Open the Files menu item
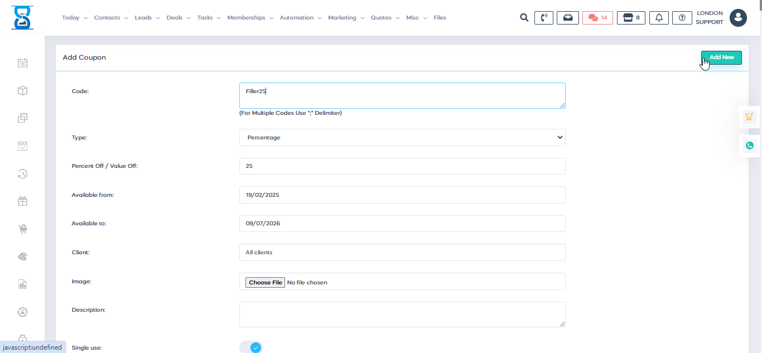Image resolution: width=762 pixels, height=353 pixels. point(440,18)
